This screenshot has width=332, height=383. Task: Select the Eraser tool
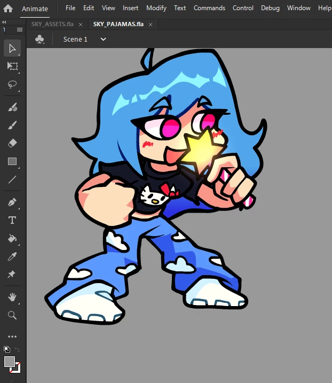coord(12,143)
